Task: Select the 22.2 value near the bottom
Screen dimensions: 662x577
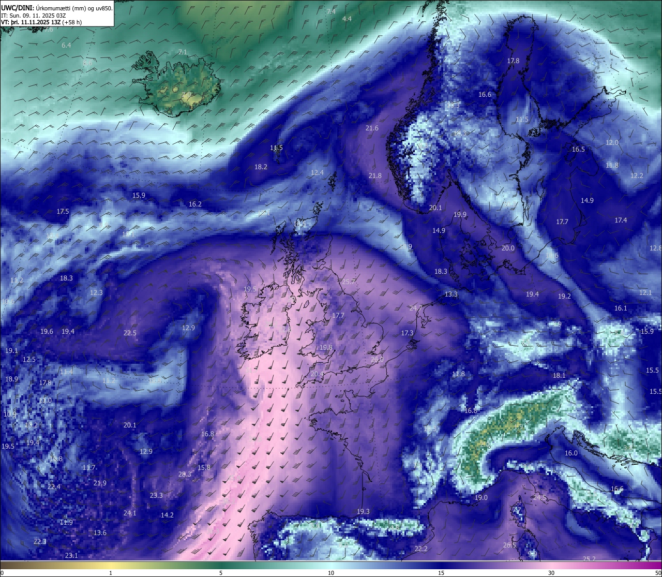Action: [421, 549]
